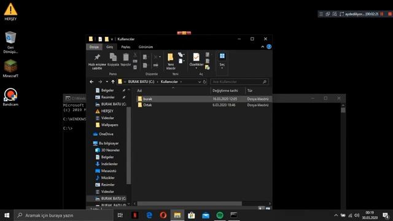Sort by the Tür column header
Image resolution: width=393 pixels, height=221 pixels.
[250, 90]
